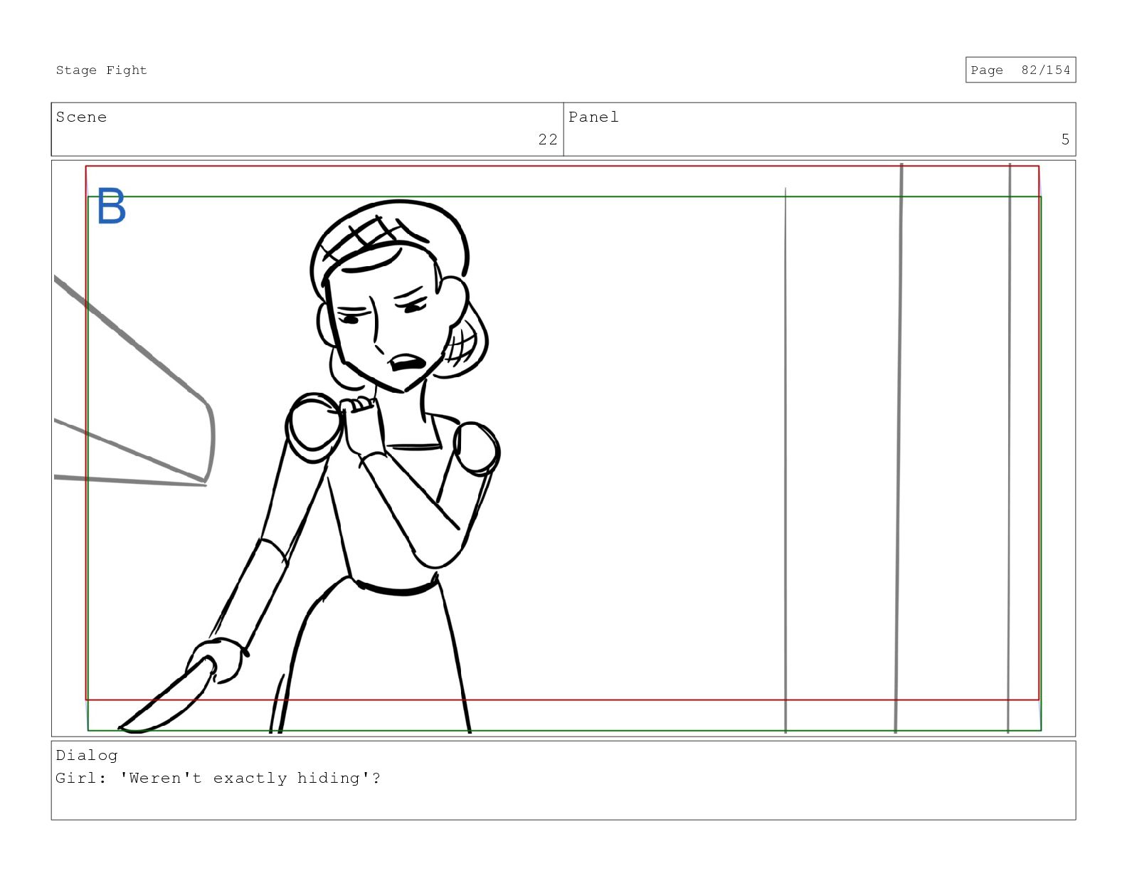
Task: Click the scene number '22'
Action: 548,139
